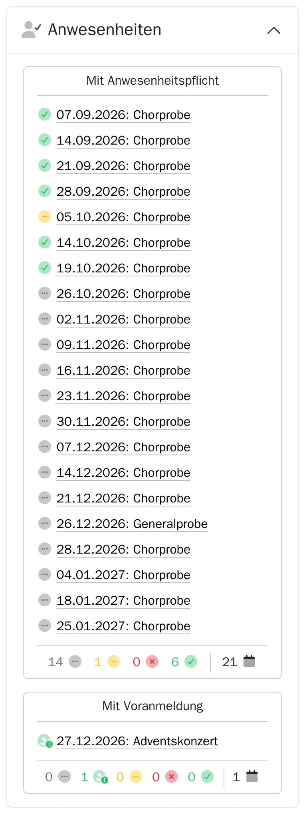Click the registered-person icon beside Adventskonzert

[x=45, y=741]
